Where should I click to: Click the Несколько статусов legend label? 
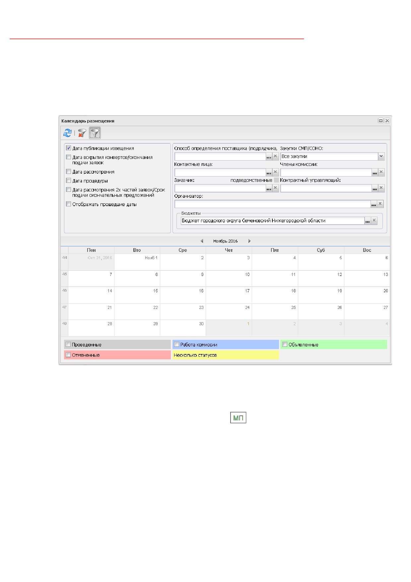point(195,355)
